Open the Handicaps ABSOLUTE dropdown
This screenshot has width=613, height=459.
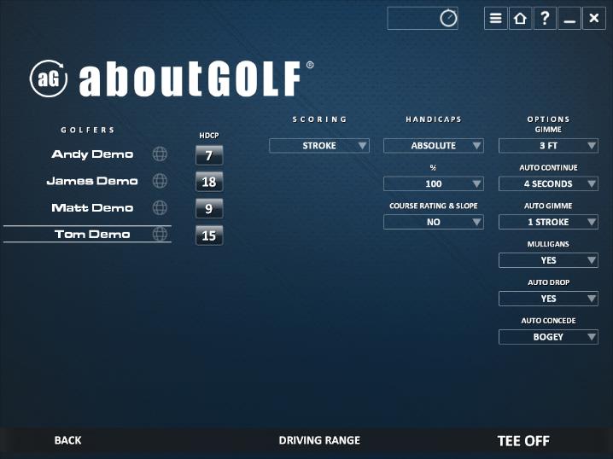point(433,146)
